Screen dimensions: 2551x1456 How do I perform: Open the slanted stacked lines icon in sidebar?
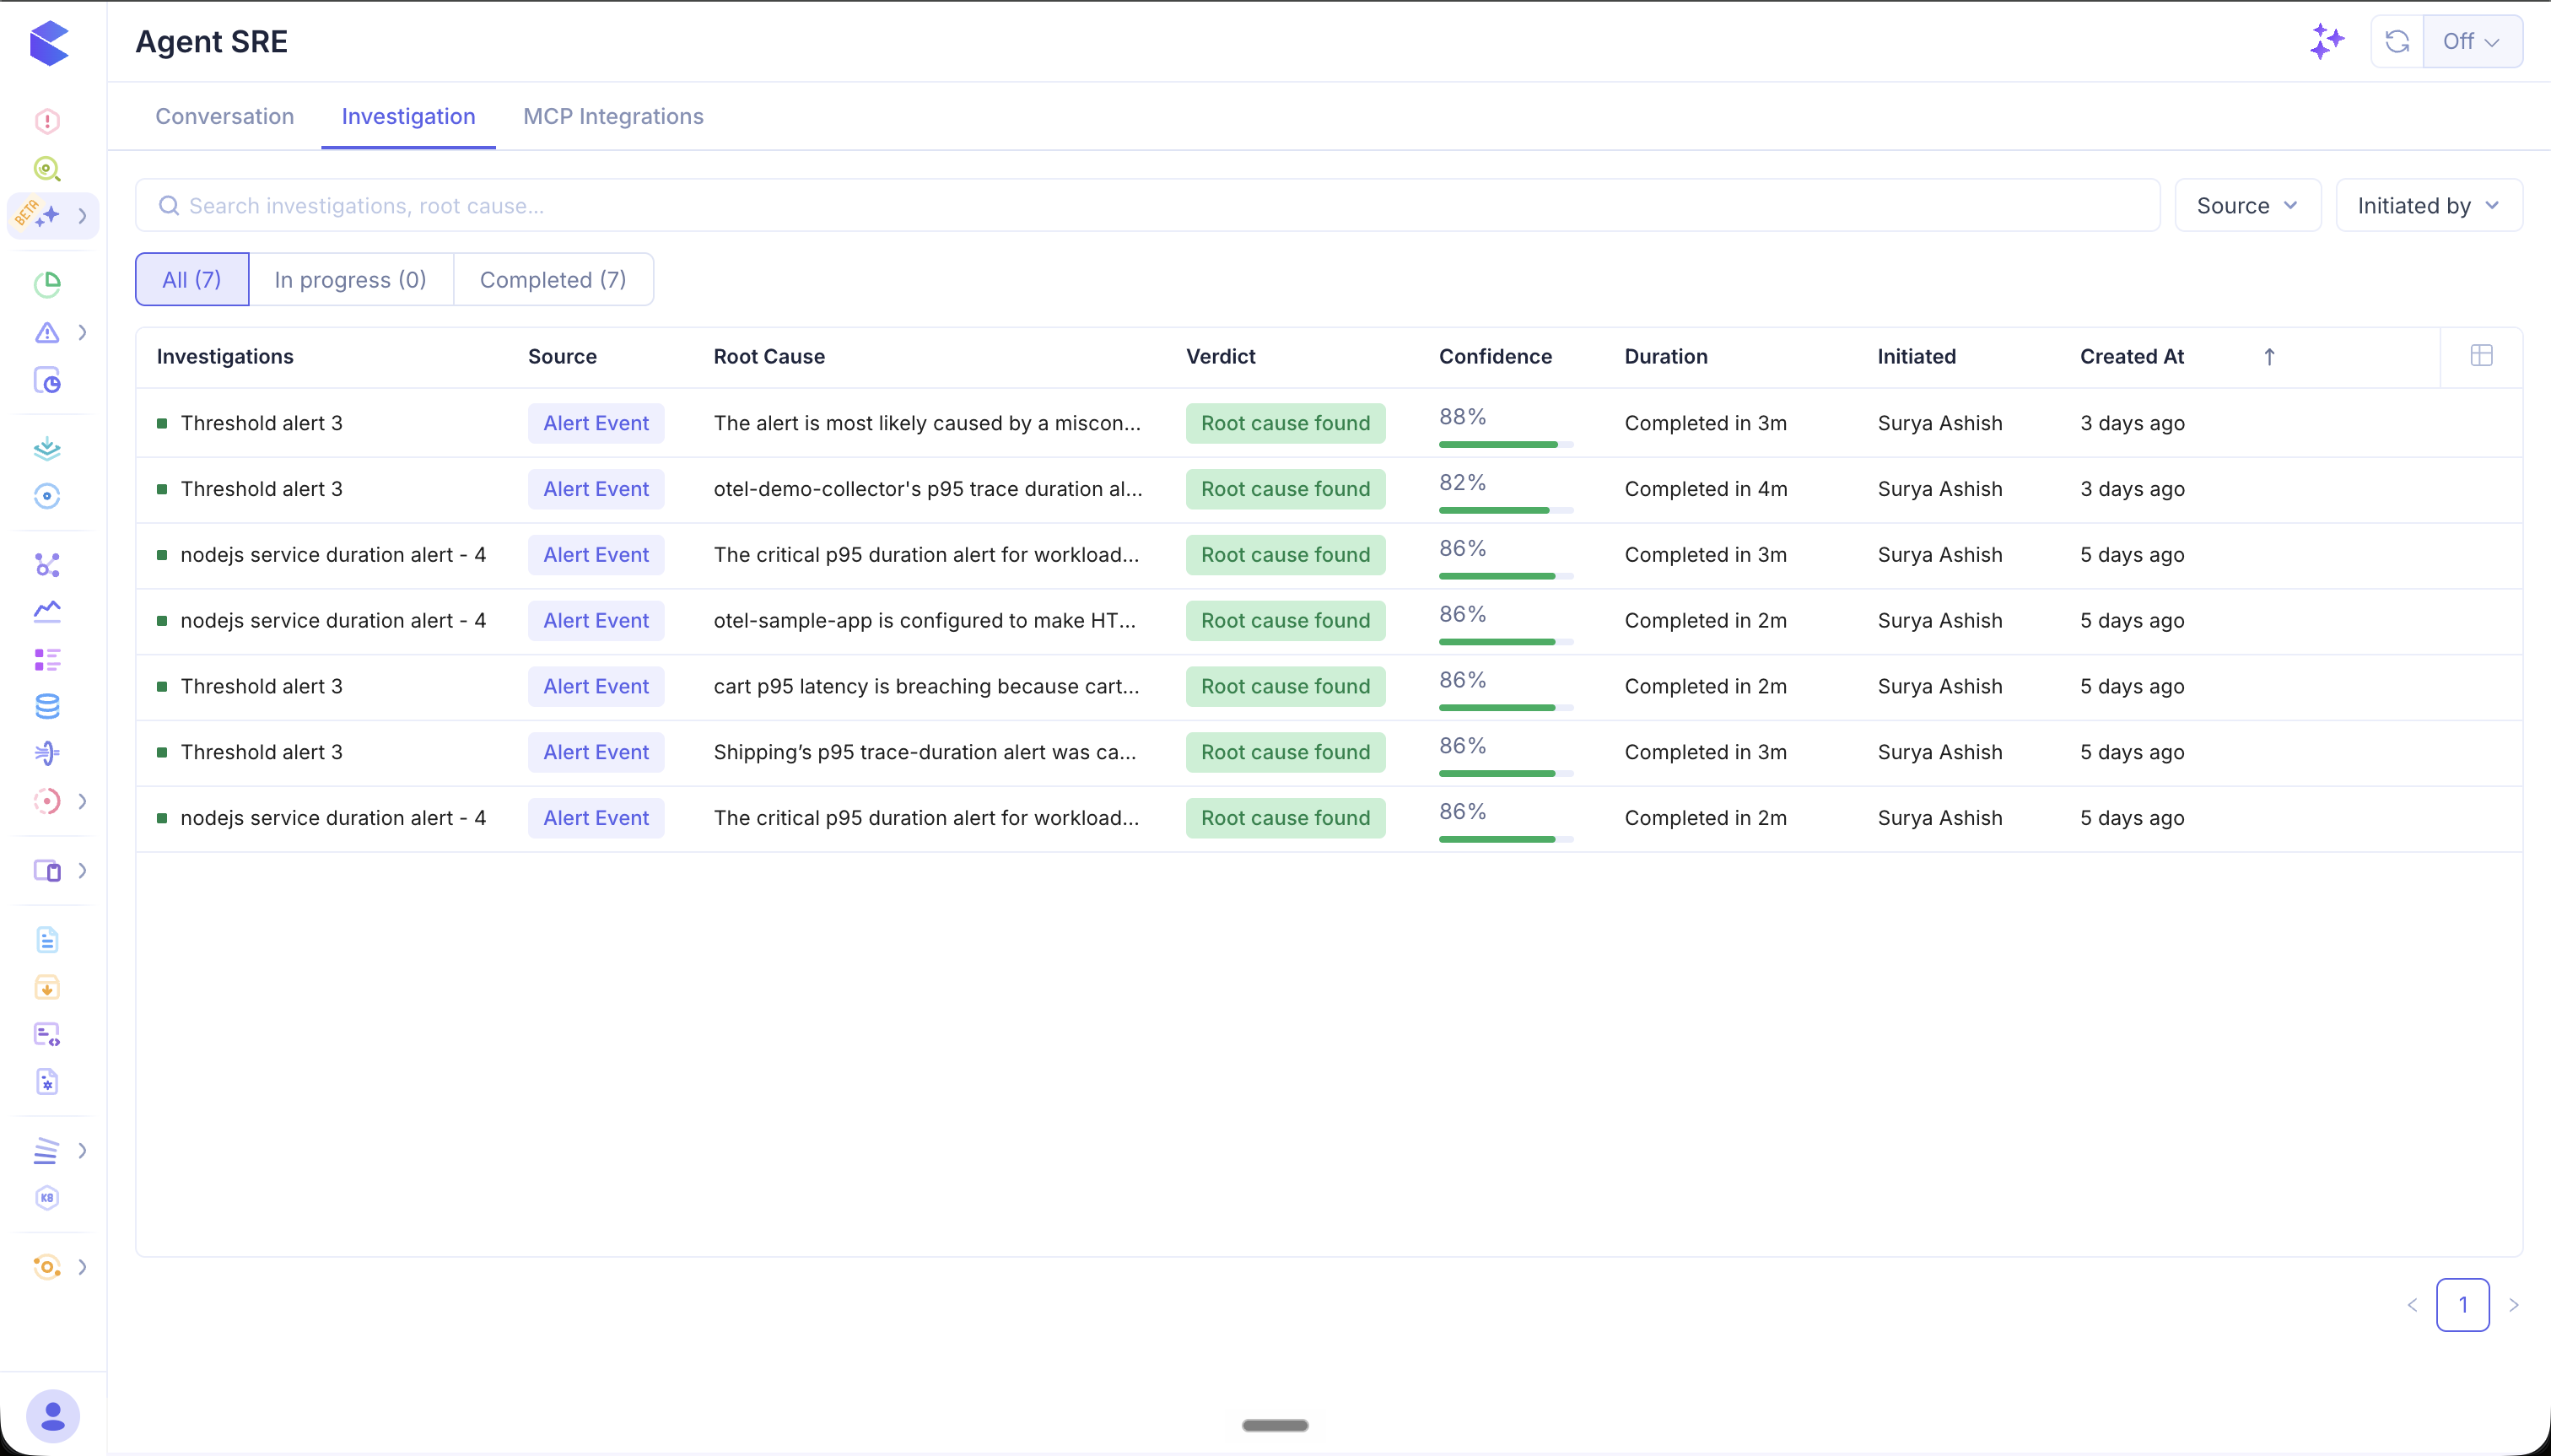(47, 1151)
